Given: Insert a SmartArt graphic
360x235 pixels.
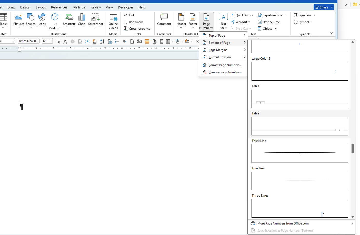Looking at the screenshot, I should click(x=69, y=19).
